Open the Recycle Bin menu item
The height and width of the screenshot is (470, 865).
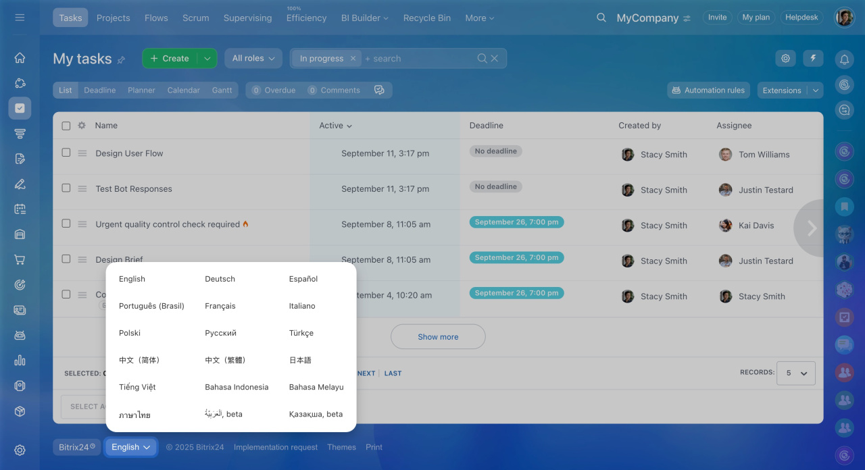[426, 18]
